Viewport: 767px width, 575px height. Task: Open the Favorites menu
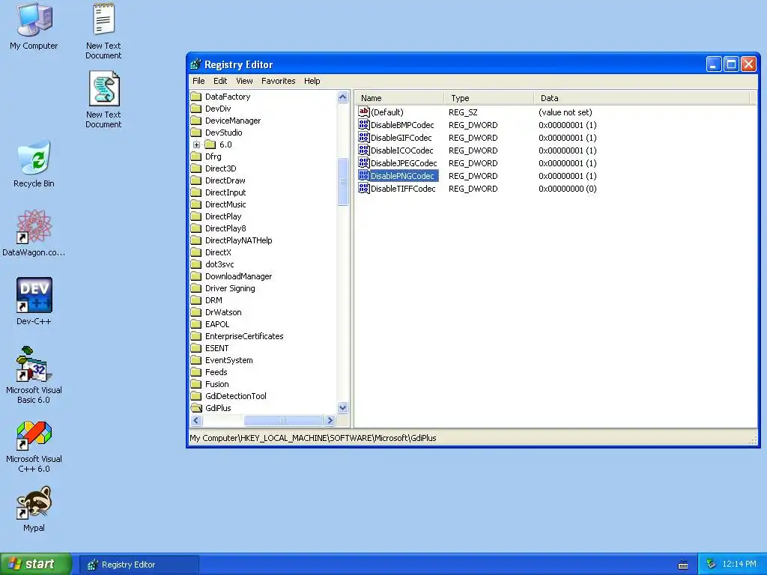tap(279, 81)
